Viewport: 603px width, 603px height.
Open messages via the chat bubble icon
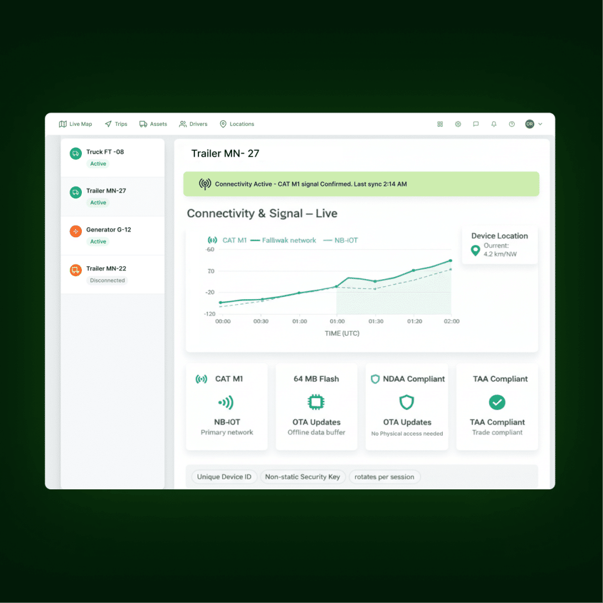(x=476, y=124)
